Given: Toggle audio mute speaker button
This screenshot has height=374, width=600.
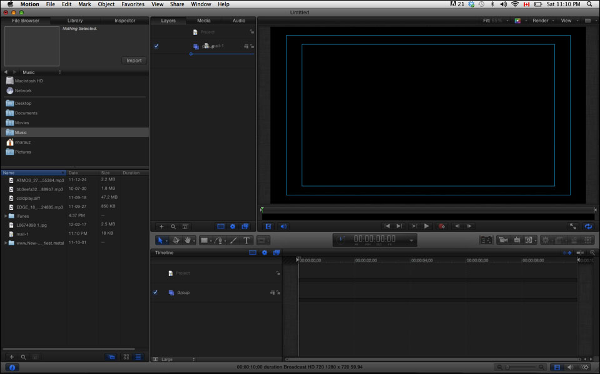Looking at the screenshot, I should (x=283, y=226).
